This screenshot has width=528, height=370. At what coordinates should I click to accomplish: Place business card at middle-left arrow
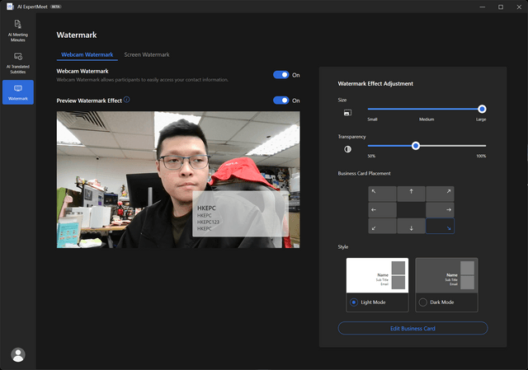pyautogui.click(x=382, y=210)
